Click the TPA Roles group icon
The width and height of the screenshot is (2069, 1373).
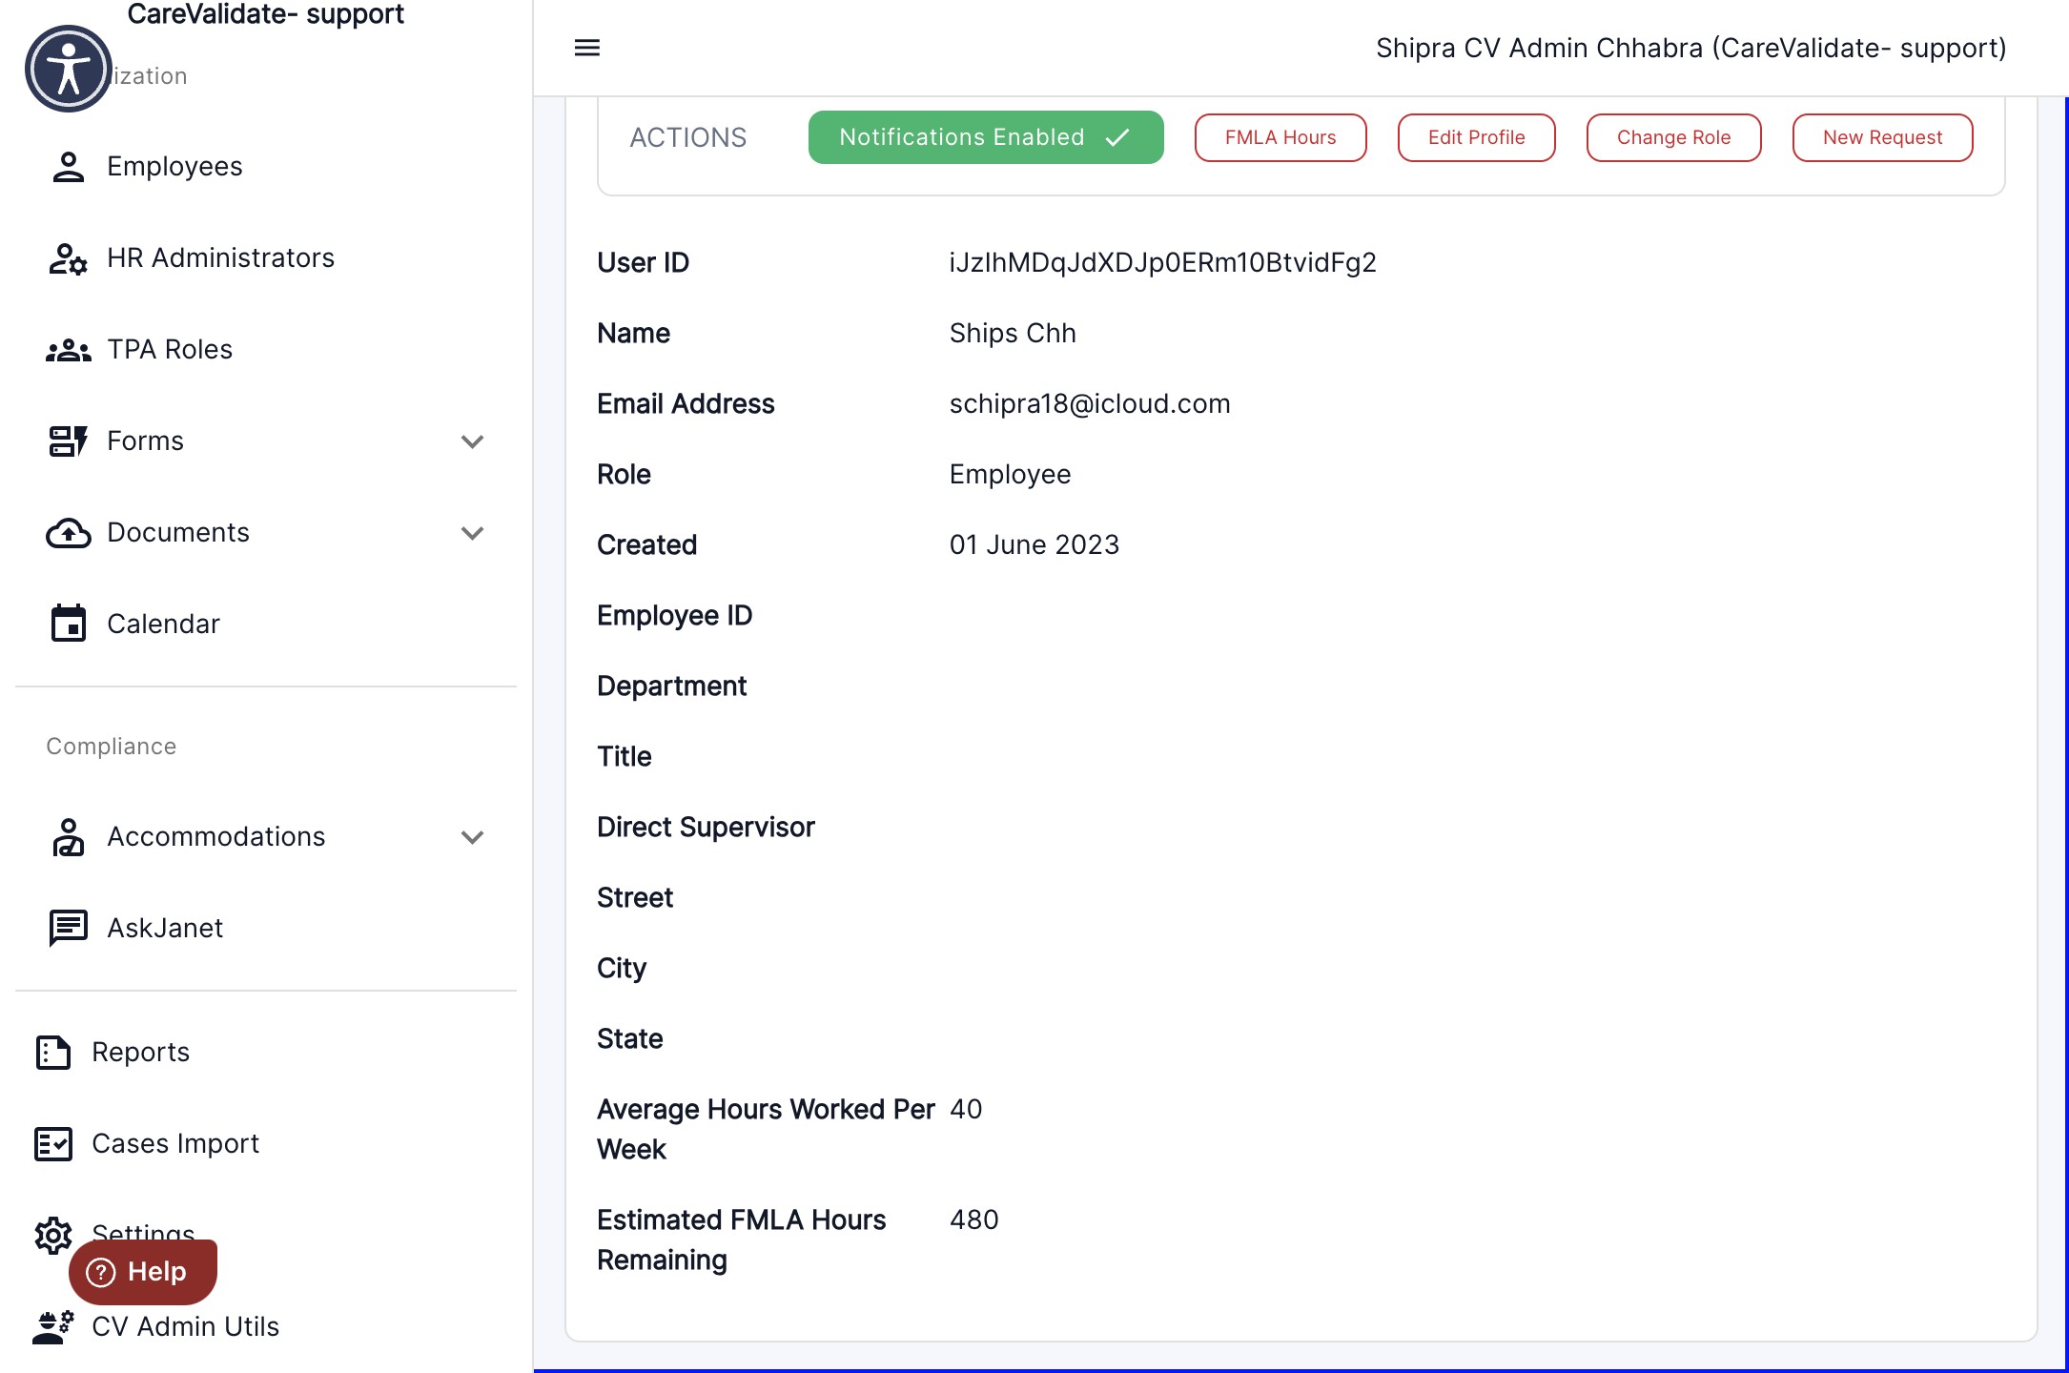point(68,350)
